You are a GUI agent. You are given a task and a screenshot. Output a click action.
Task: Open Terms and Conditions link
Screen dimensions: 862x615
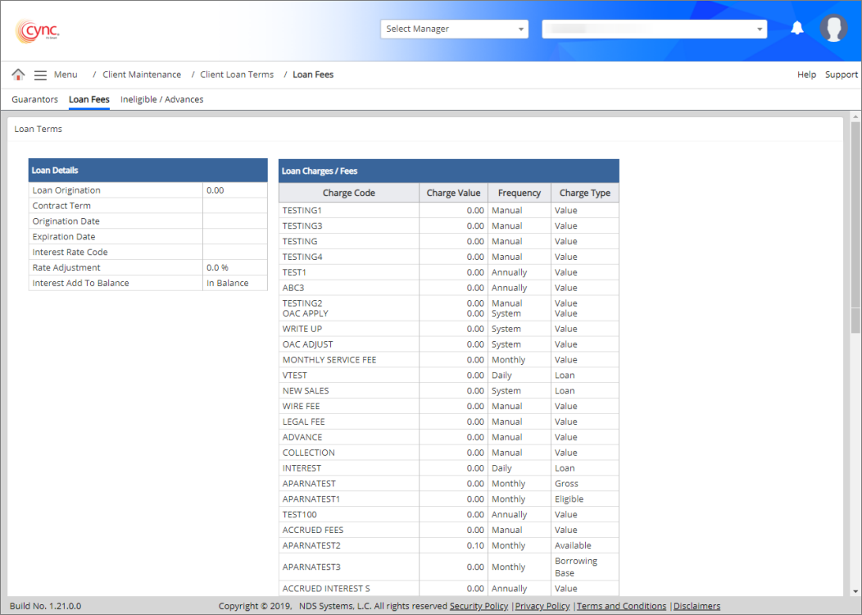[621, 606]
